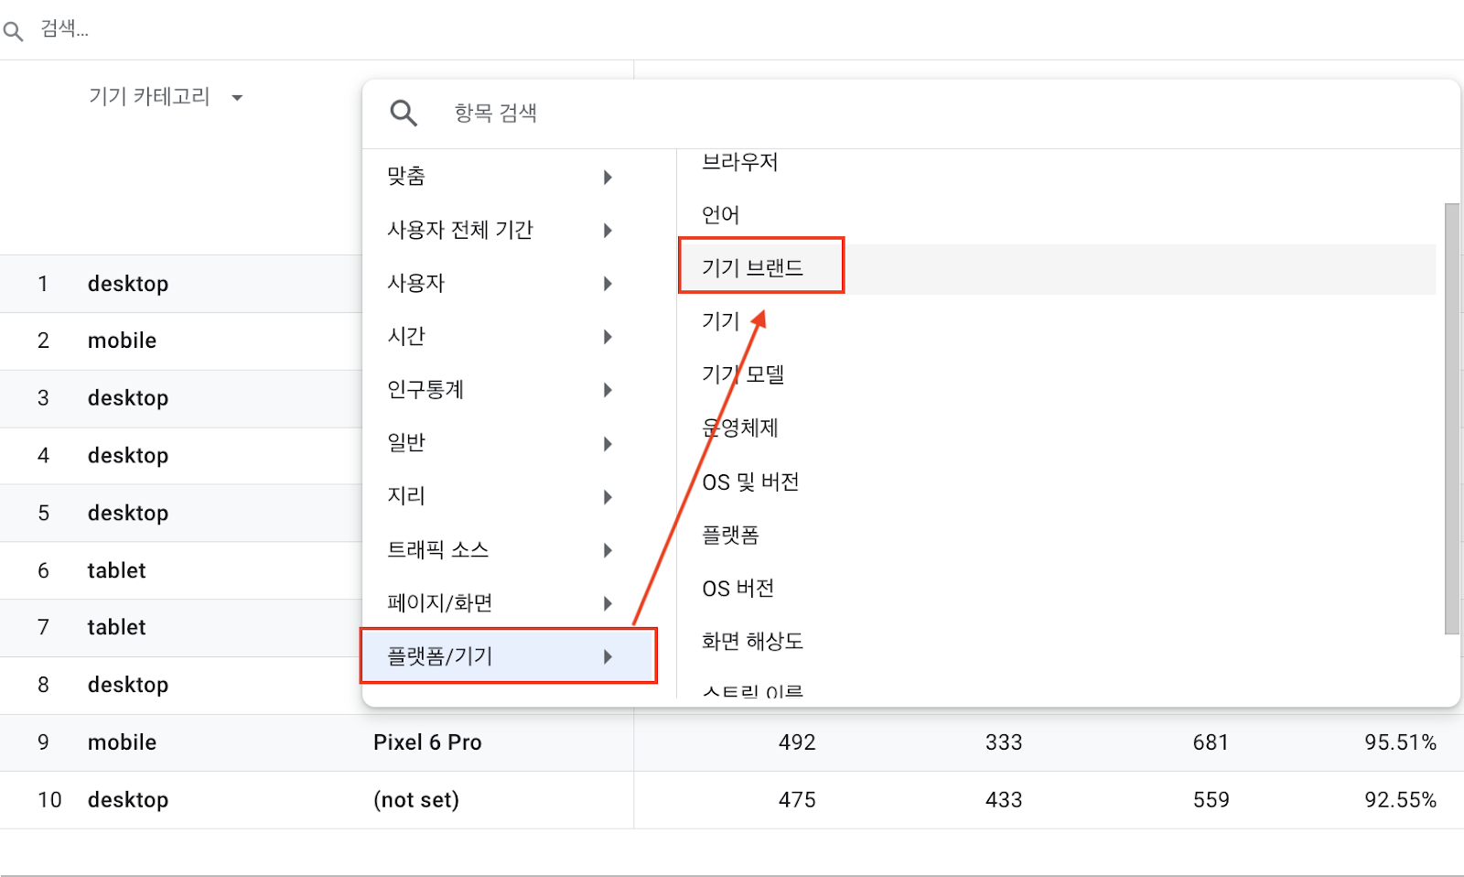Click desktop in row 5
This screenshot has width=1464, height=877.
pos(128,514)
